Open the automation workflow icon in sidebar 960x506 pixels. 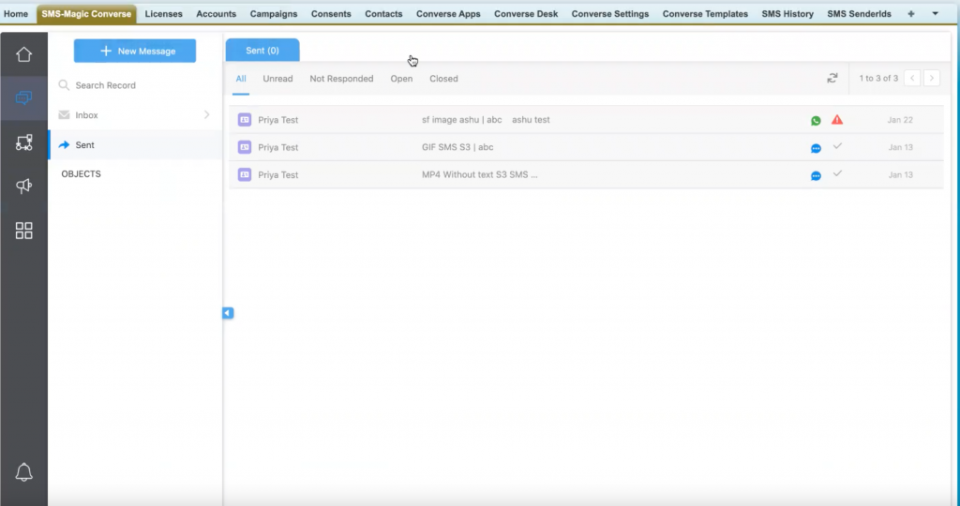pyautogui.click(x=23, y=142)
